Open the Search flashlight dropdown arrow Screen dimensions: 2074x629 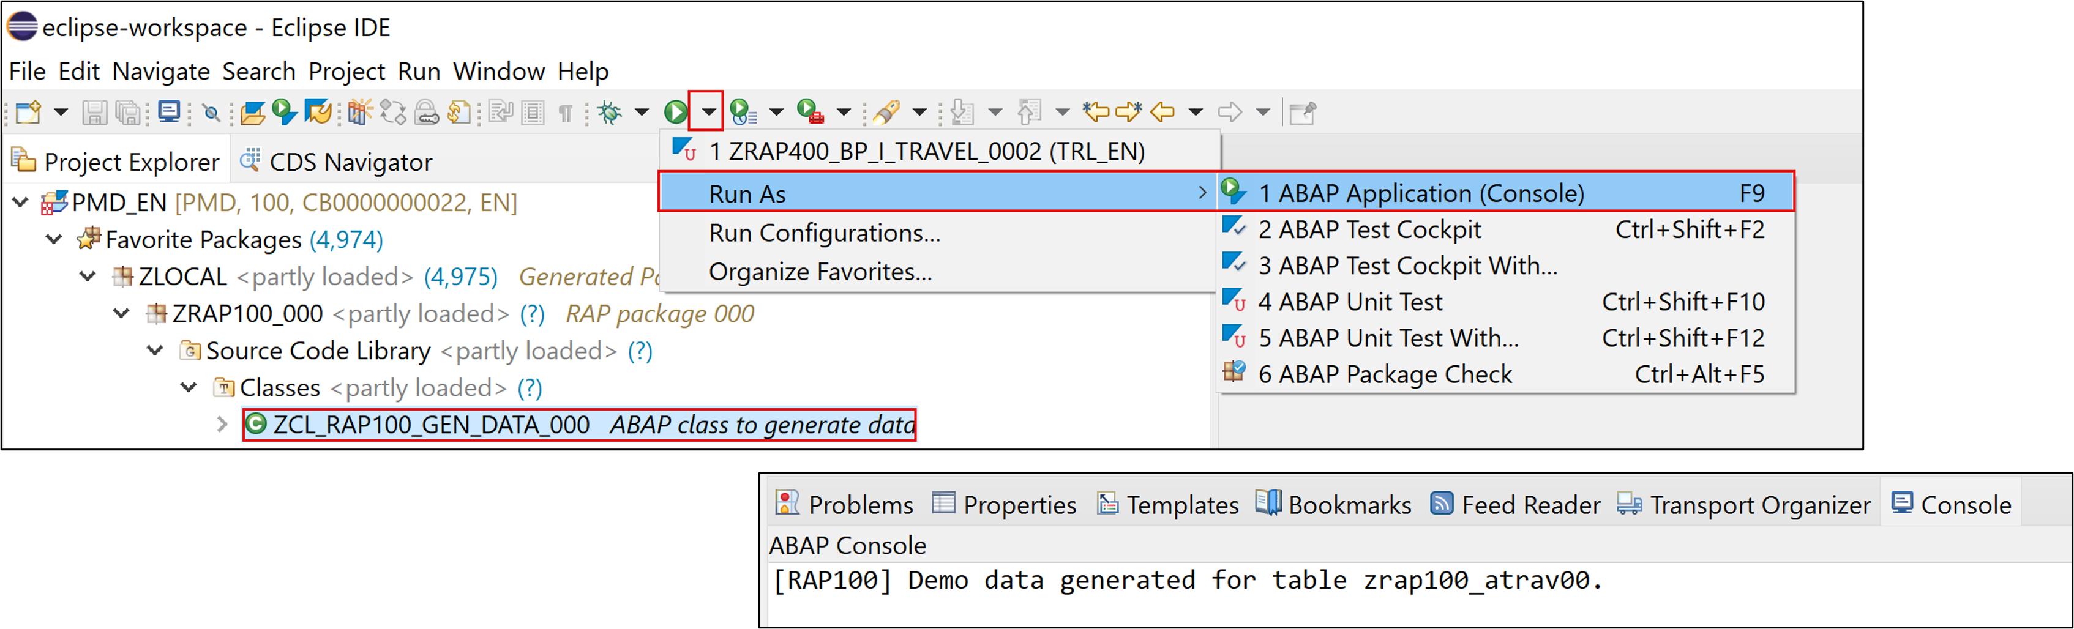click(919, 112)
